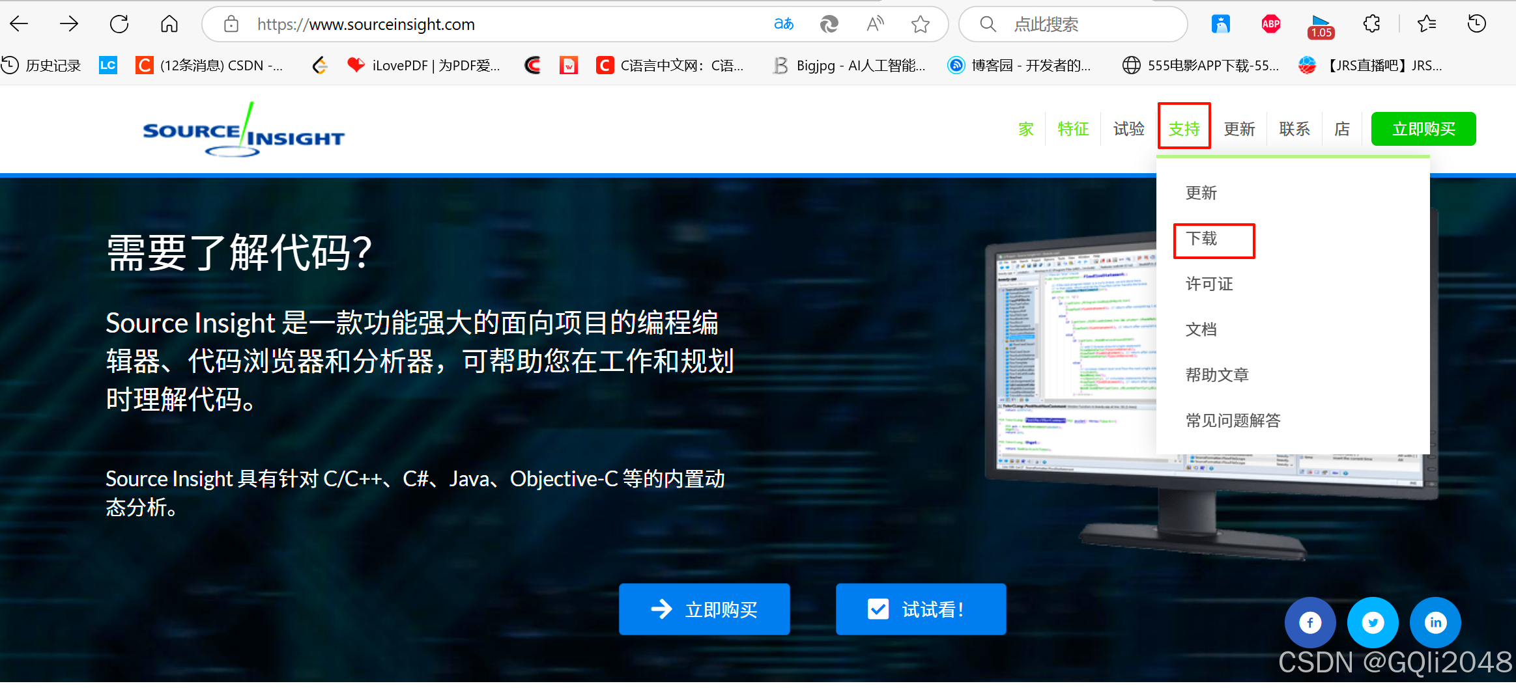Viewport: 1516px width, 688px height.
Task: Open the ABP adblock extension
Action: [1271, 24]
